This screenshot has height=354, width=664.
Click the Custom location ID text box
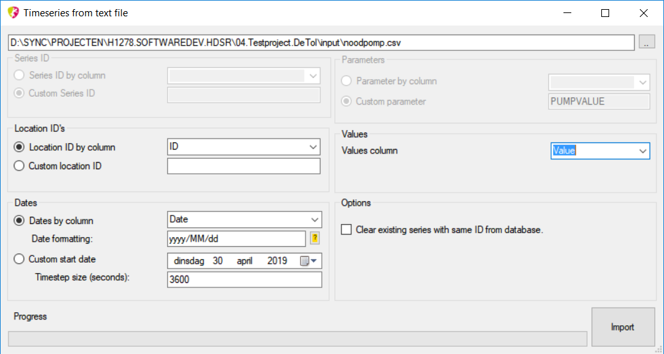pos(244,167)
